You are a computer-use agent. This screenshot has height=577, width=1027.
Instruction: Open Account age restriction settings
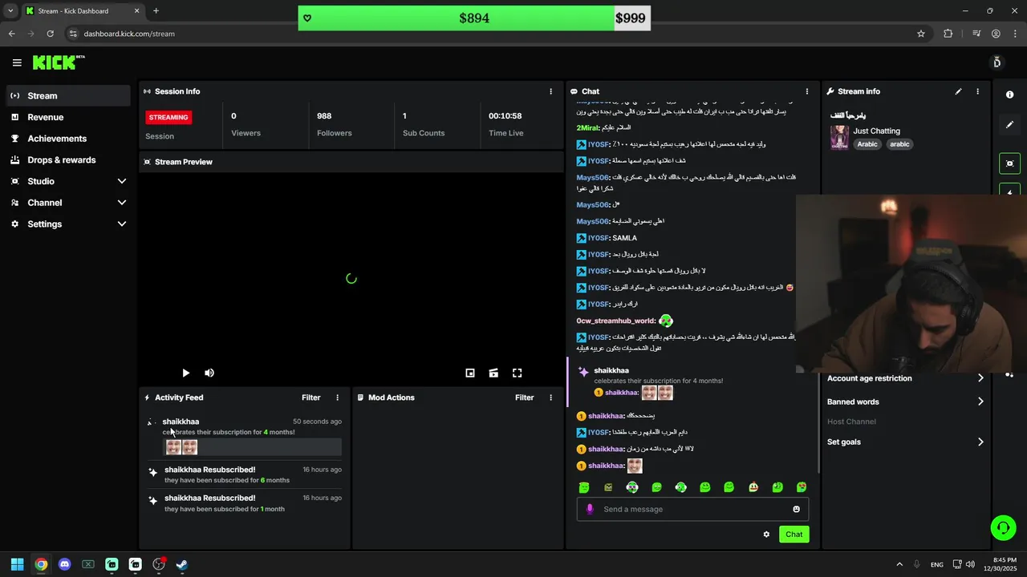click(x=905, y=378)
